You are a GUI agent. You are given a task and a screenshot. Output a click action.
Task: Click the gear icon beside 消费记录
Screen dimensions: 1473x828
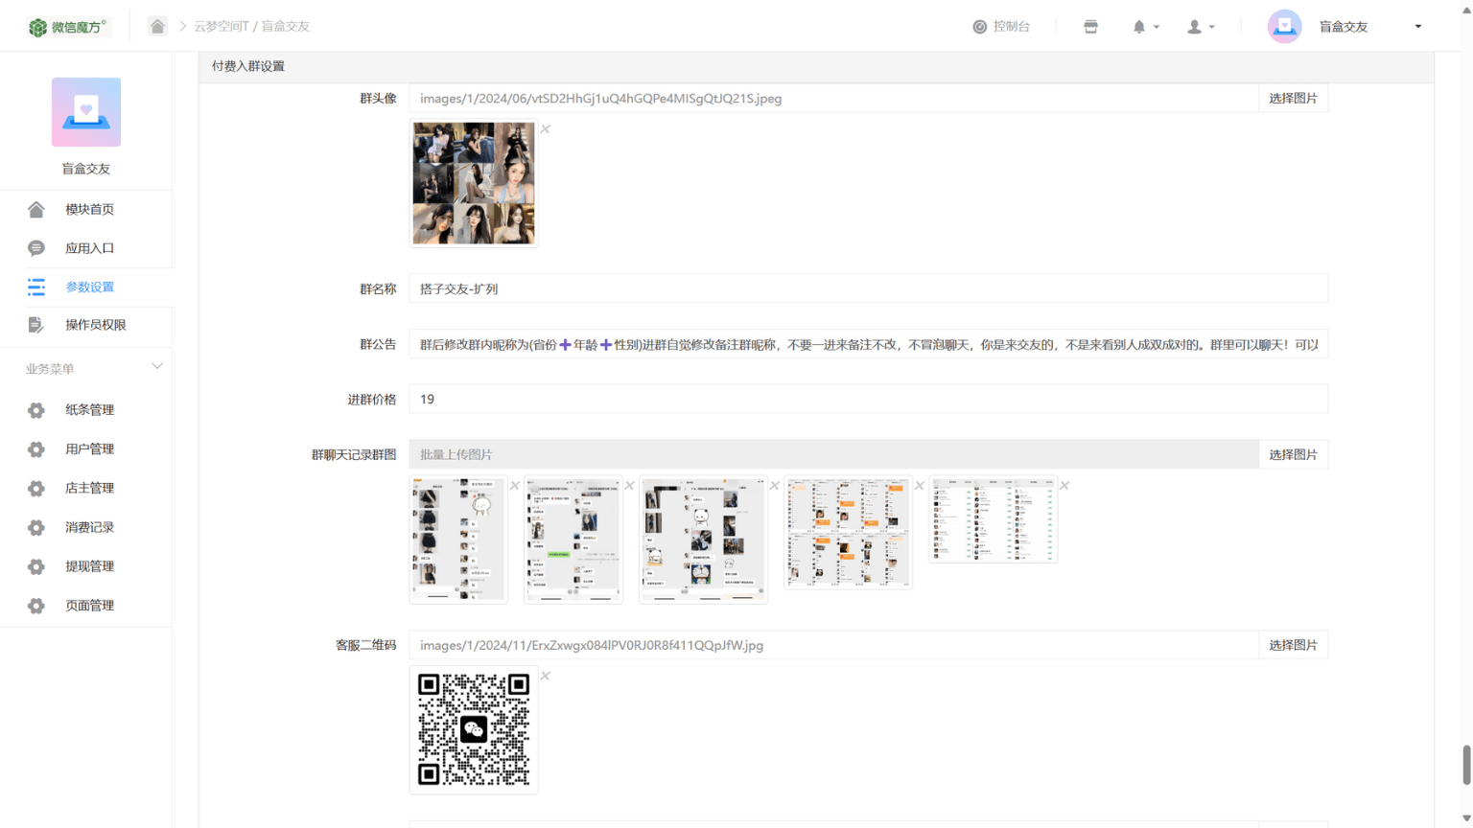click(x=36, y=528)
